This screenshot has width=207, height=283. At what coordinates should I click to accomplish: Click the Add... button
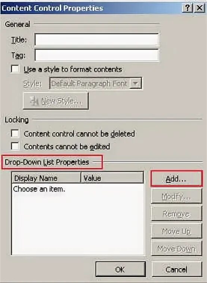point(176,178)
